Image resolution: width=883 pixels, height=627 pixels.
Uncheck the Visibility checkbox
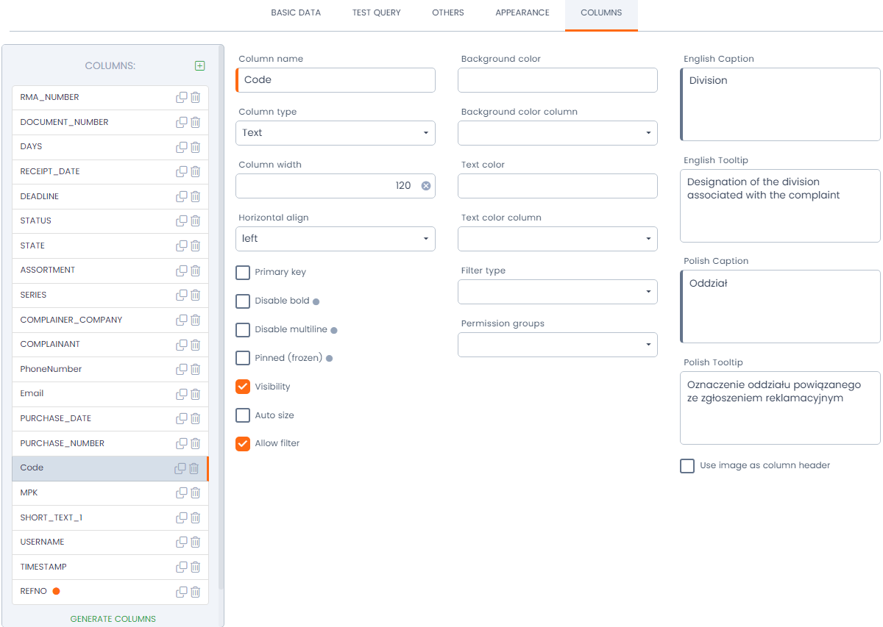pyautogui.click(x=243, y=387)
